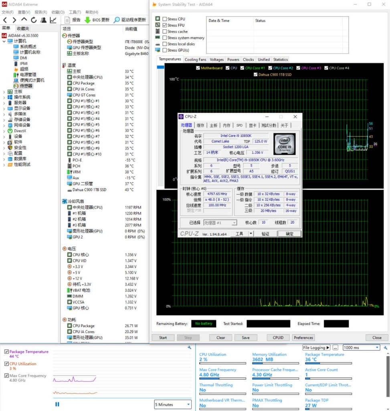Image resolution: width=390 pixels, height=411 pixels.
Task: Click the Intel Core i9 logo in CPU-Z
Action: [x=284, y=144]
